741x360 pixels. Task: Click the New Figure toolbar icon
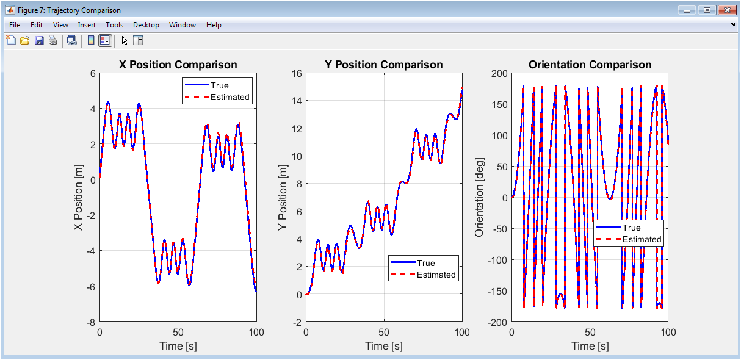(x=11, y=41)
